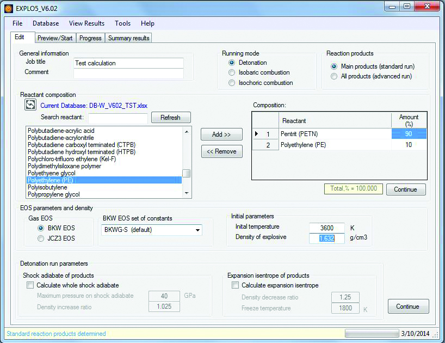This screenshot has width=445, height=343.
Task: Click the Freeze temperature field
Action: (x=345, y=308)
